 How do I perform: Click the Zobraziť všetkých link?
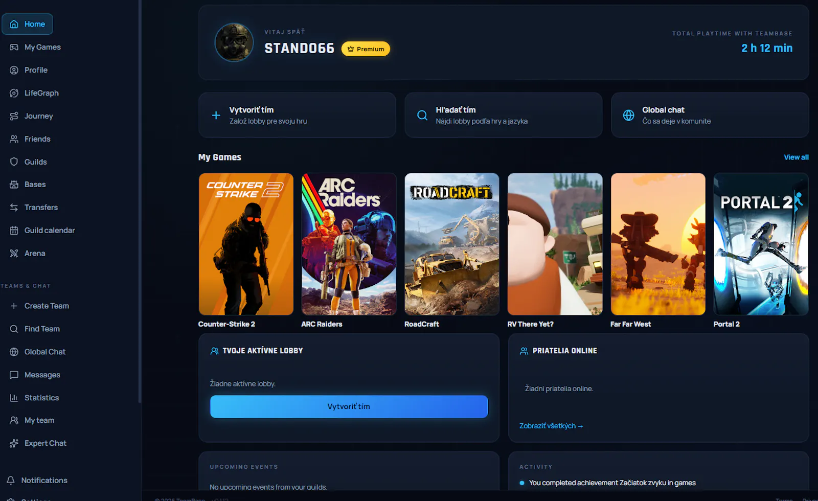point(551,426)
